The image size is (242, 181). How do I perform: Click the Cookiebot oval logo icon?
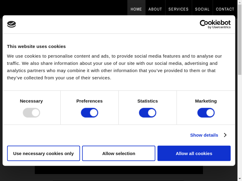click(x=11, y=24)
